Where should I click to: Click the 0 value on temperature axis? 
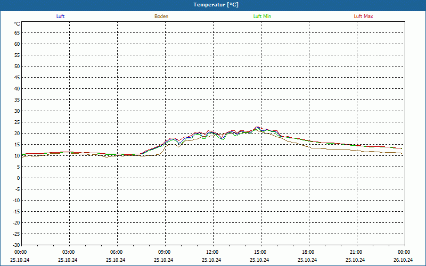coord(19,178)
